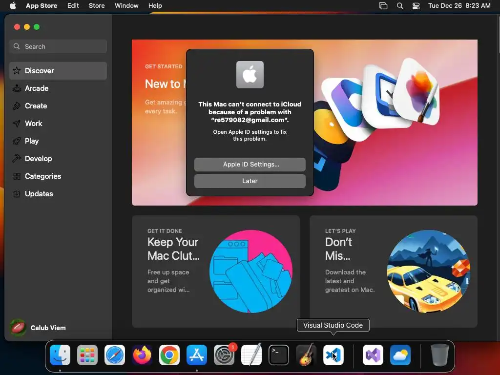Image resolution: width=500 pixels, height=375 pixels.
Task: Launch Launchpad from the Dock
Action: pyautogui.click(x=87, y=355)
